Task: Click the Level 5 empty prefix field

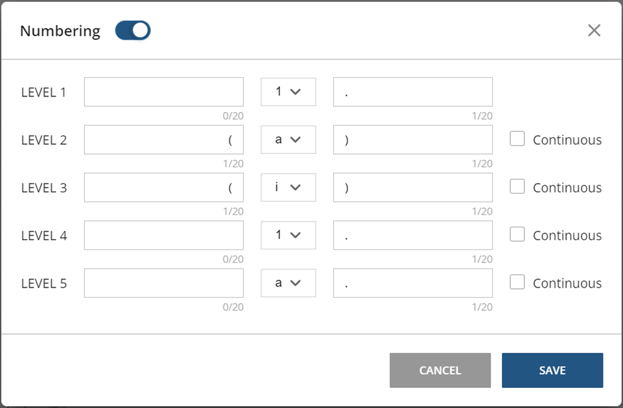Action: point(163,283)
